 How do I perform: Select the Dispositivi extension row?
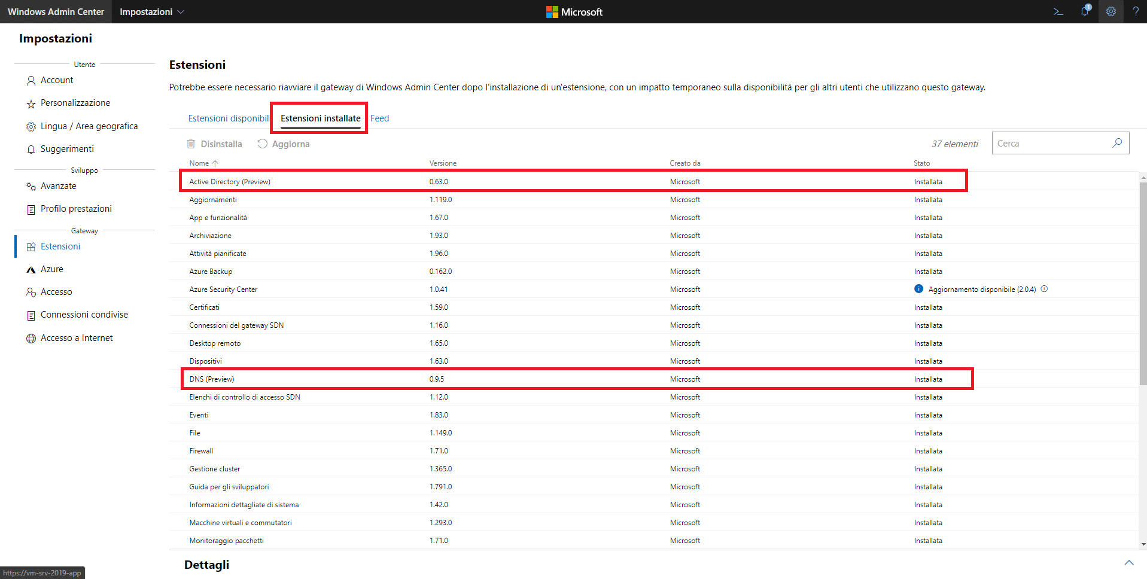[654, 361]
